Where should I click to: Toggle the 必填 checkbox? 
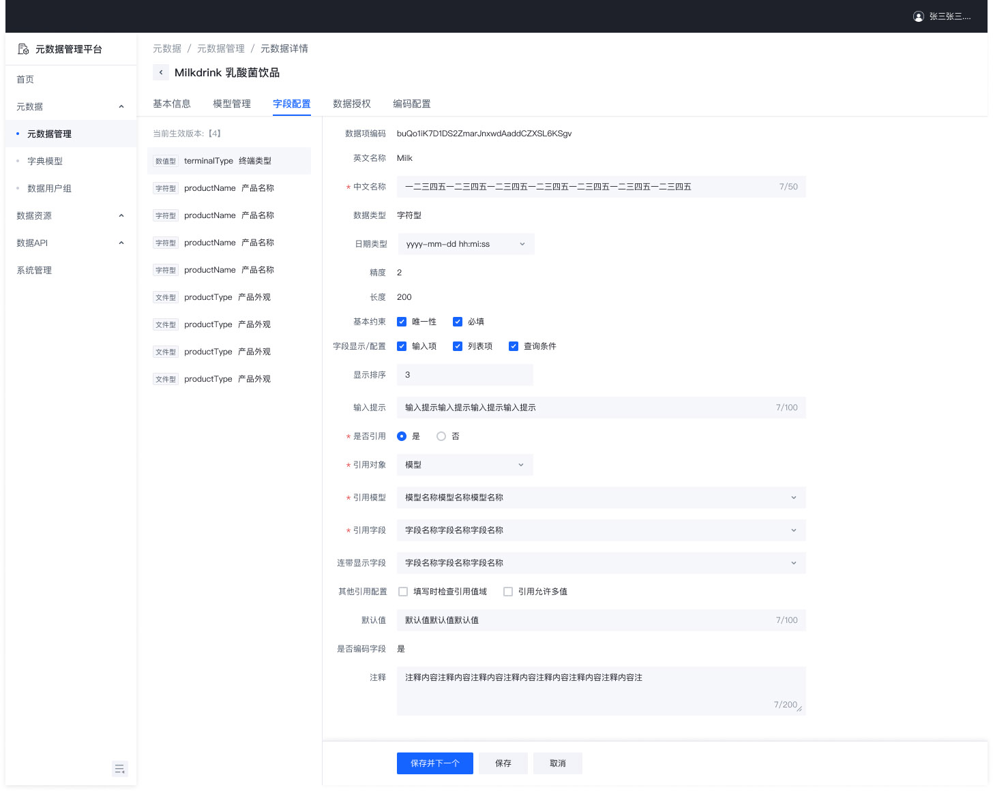(x=458, y=322)
